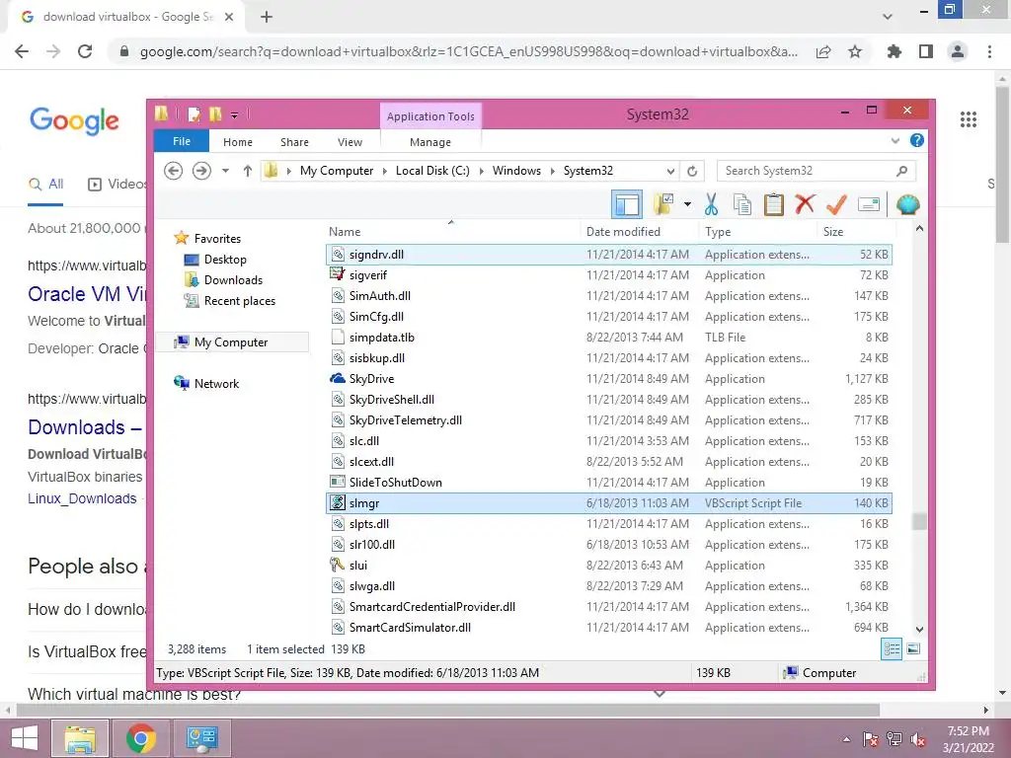Click the Explorer Back arrow button
This screenshot has height=758, width=1011.
173,171
